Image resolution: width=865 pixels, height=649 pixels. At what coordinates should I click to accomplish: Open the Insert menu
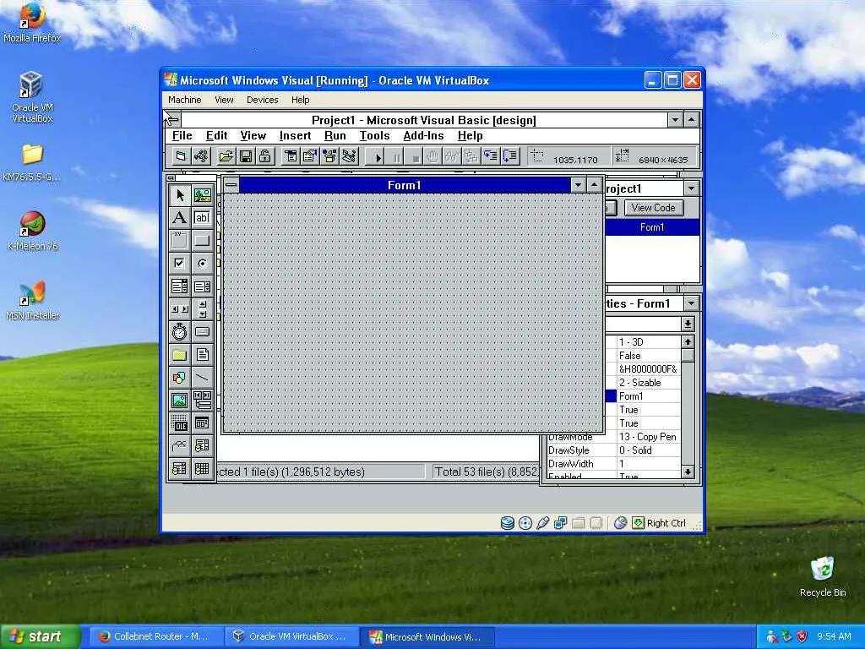(295, 136)
